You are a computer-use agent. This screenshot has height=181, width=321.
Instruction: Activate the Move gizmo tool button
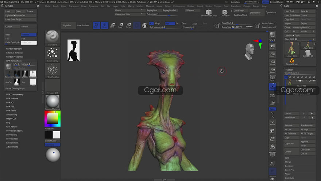pyautogui.click(x=112, y=25)
